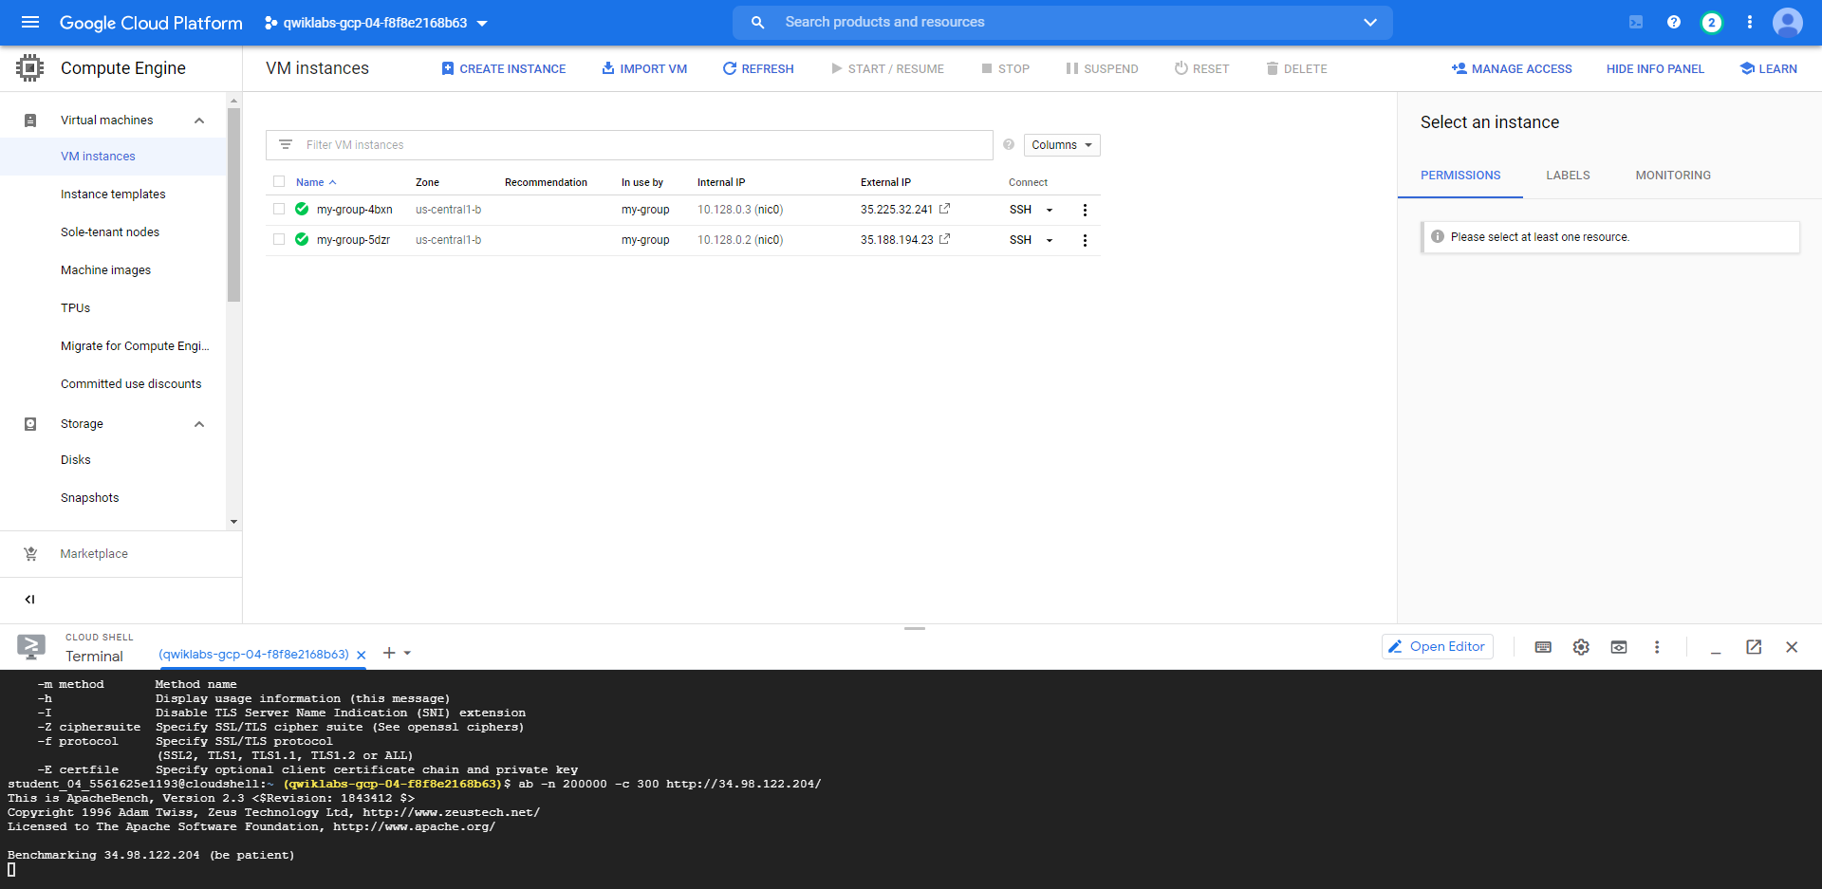Connect via SSH to my-group-4bxn

[x=1020, y=210]
